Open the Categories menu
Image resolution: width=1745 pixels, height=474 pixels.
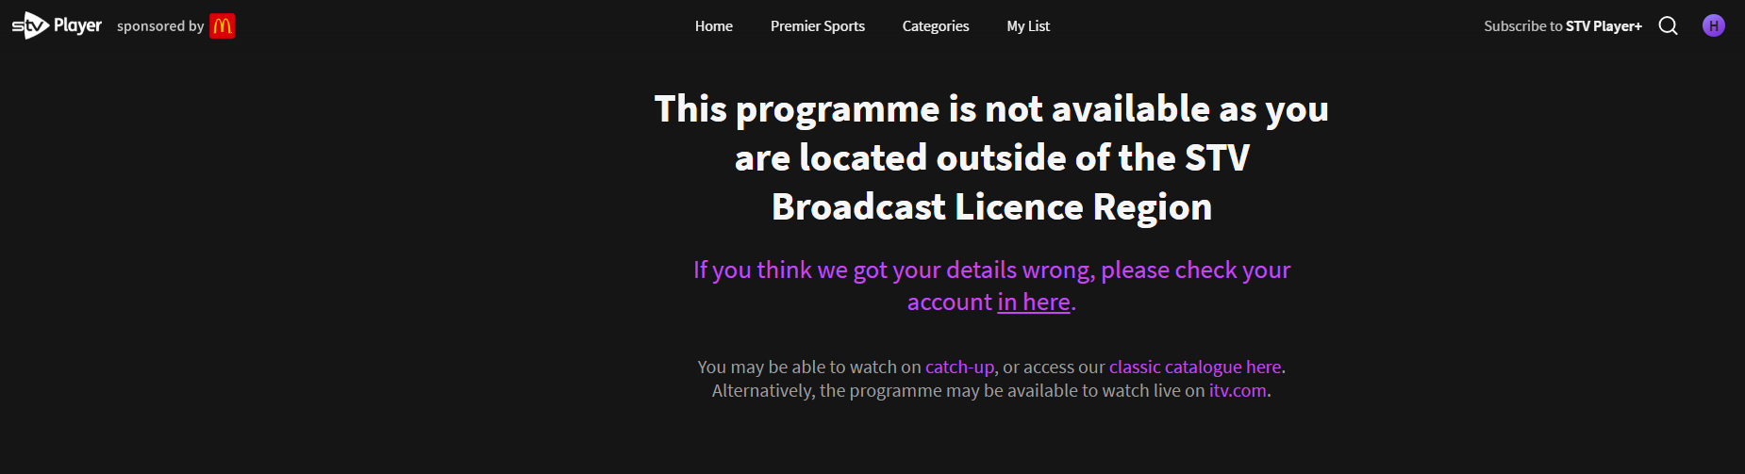coord(936,26)
